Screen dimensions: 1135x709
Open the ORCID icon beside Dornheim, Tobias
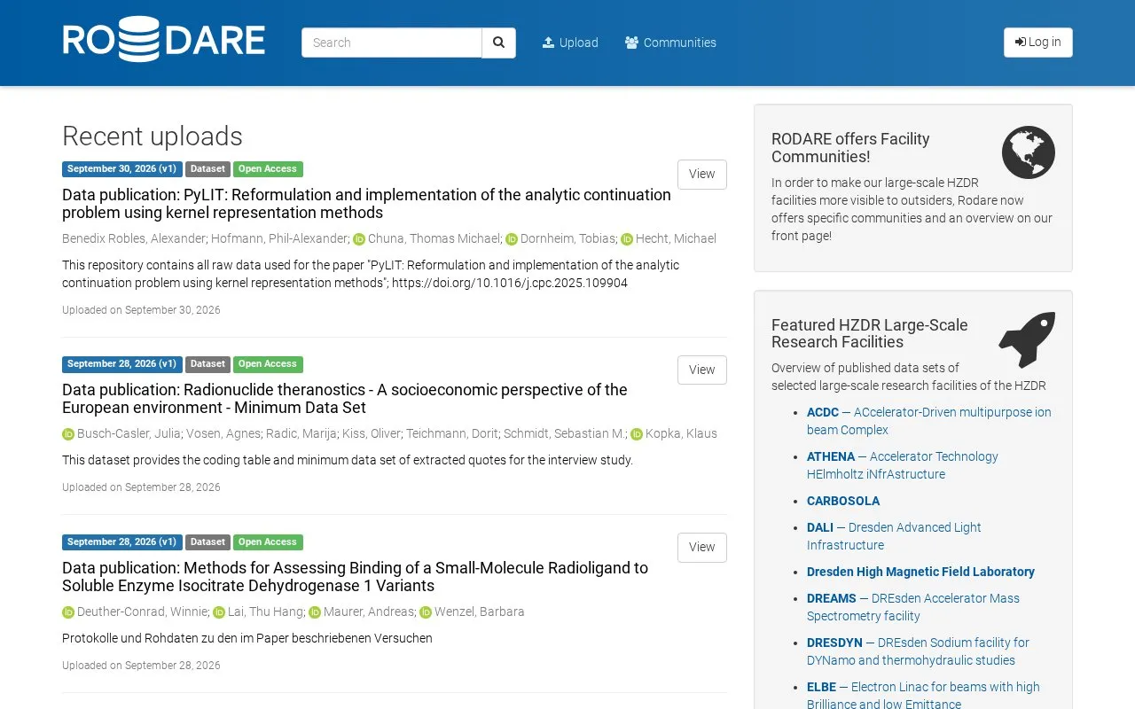click(x=512, y=239)
